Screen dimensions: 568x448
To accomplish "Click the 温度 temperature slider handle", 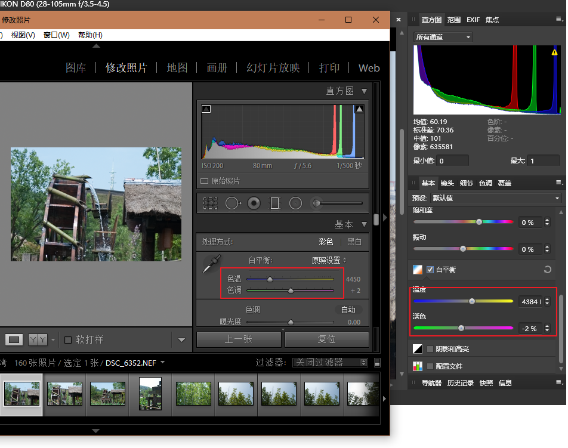I will click(472, 301).
